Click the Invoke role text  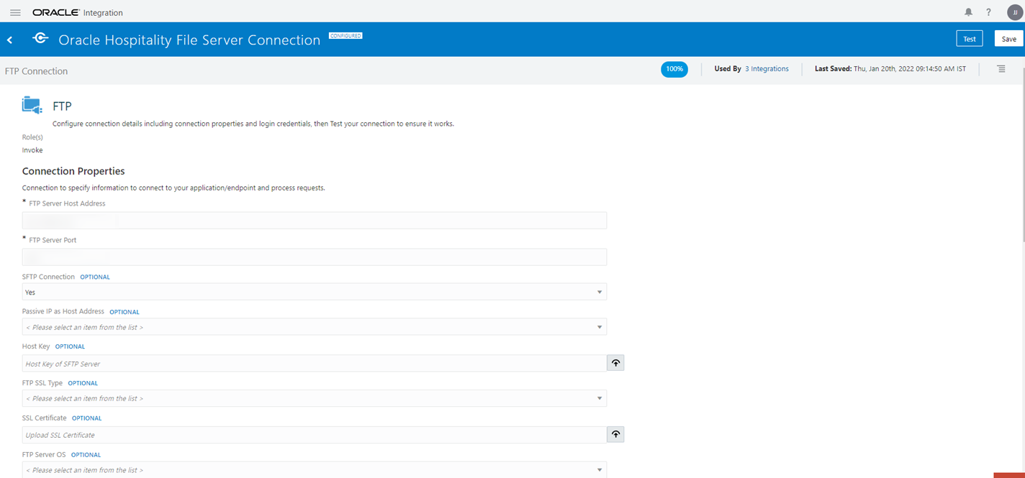point(32,150)
